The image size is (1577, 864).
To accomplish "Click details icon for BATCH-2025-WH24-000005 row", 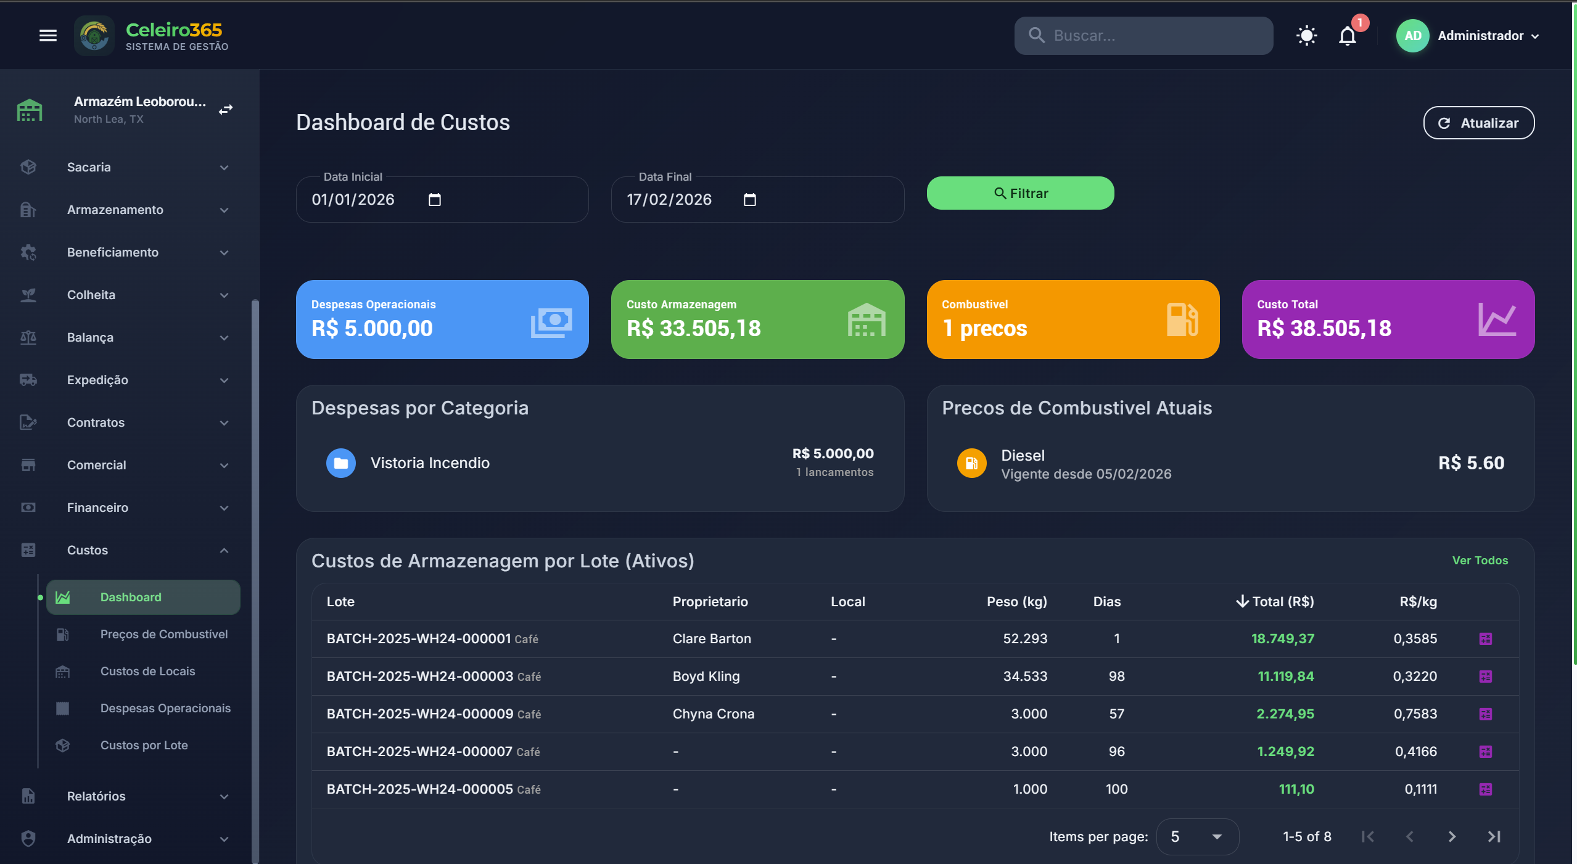I will pyautogui.click(x=1485, y=789).
